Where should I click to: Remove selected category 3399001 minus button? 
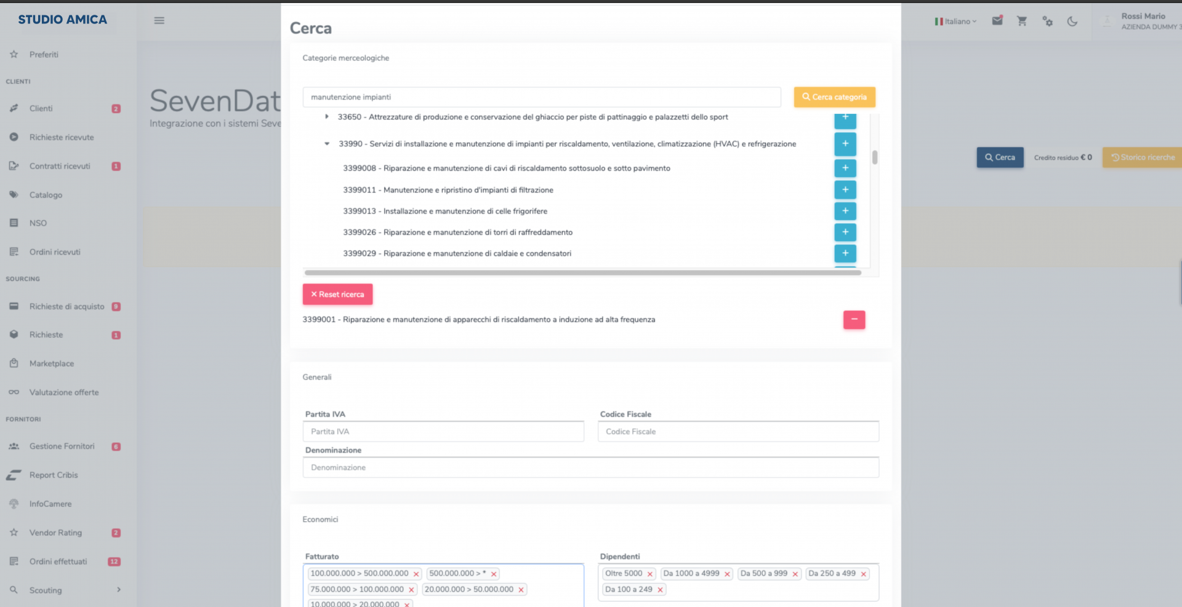pos(854,320)
